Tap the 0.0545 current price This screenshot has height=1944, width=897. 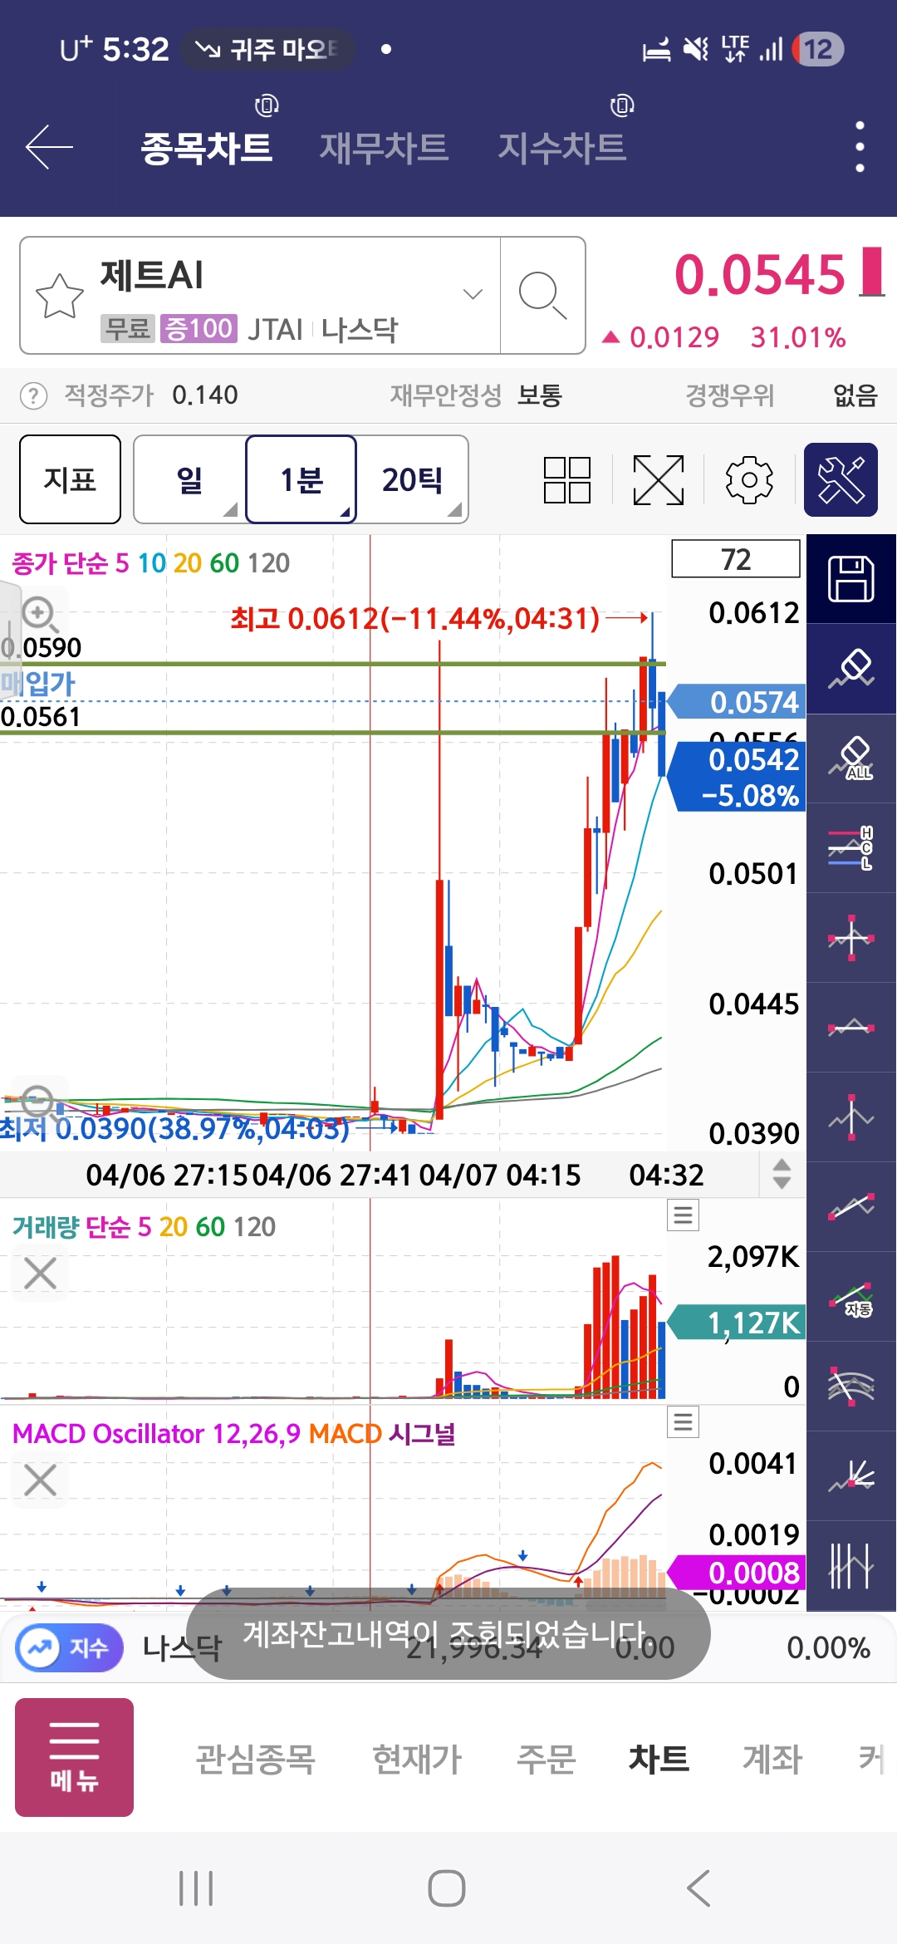tap(759, 274)
